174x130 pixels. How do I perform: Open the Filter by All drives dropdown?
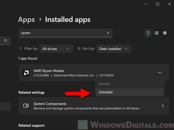point(56,49)
